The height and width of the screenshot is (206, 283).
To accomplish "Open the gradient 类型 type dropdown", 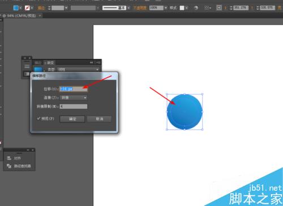I will 78,69.
